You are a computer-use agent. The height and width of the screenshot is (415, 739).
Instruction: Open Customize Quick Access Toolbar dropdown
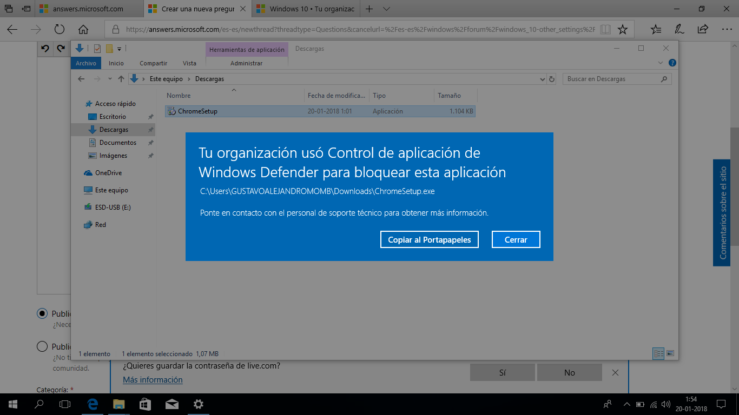(x=119, y=49)
